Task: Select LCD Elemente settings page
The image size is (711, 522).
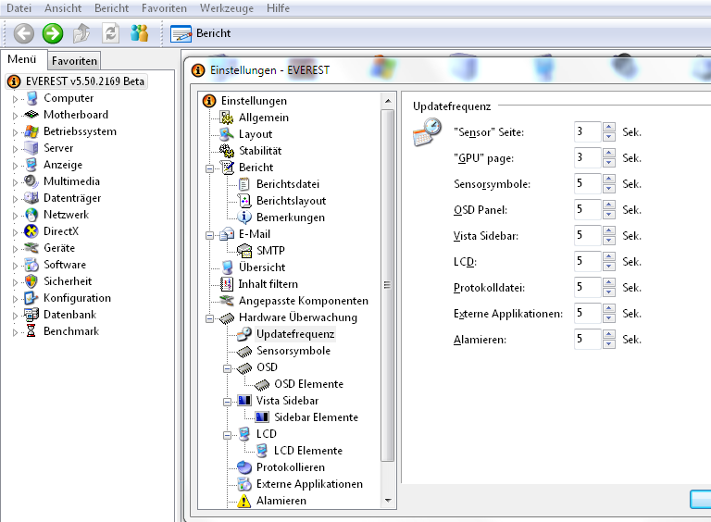Action: click(308, 451)
